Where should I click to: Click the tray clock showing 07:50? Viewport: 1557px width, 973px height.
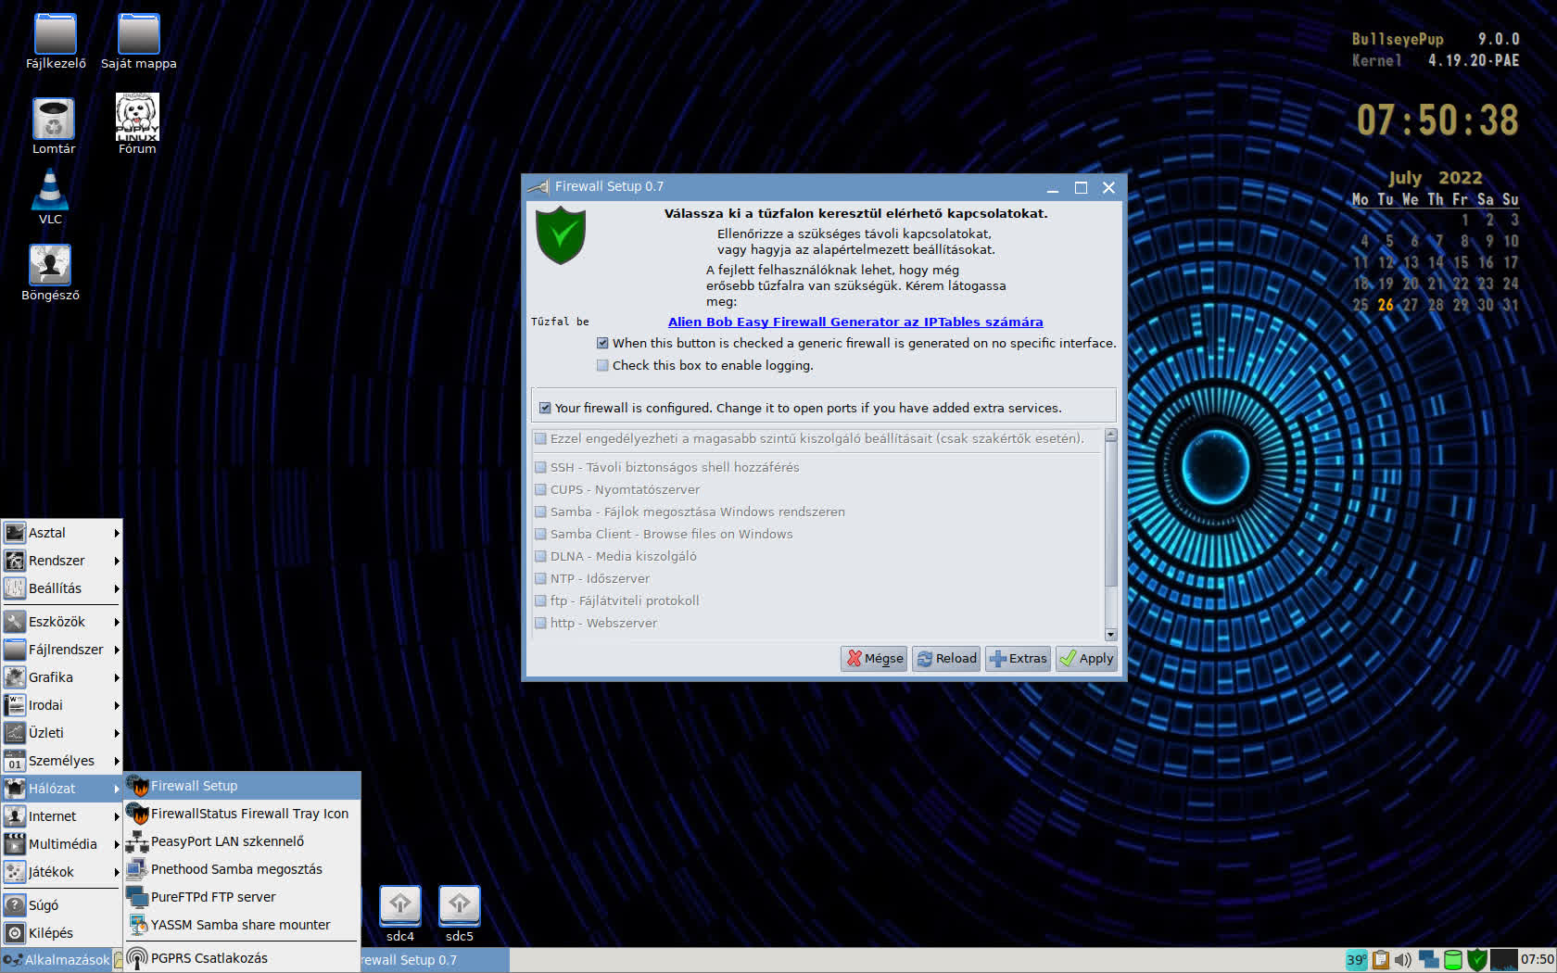(x=1538, y=960)
